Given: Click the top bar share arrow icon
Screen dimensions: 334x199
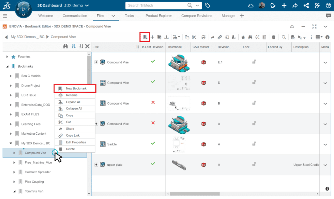Looking at the screenshot, I should pos(295,6).
